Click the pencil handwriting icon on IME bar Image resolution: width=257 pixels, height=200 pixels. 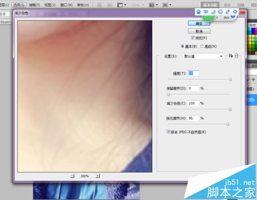click(x=228, y=12)
